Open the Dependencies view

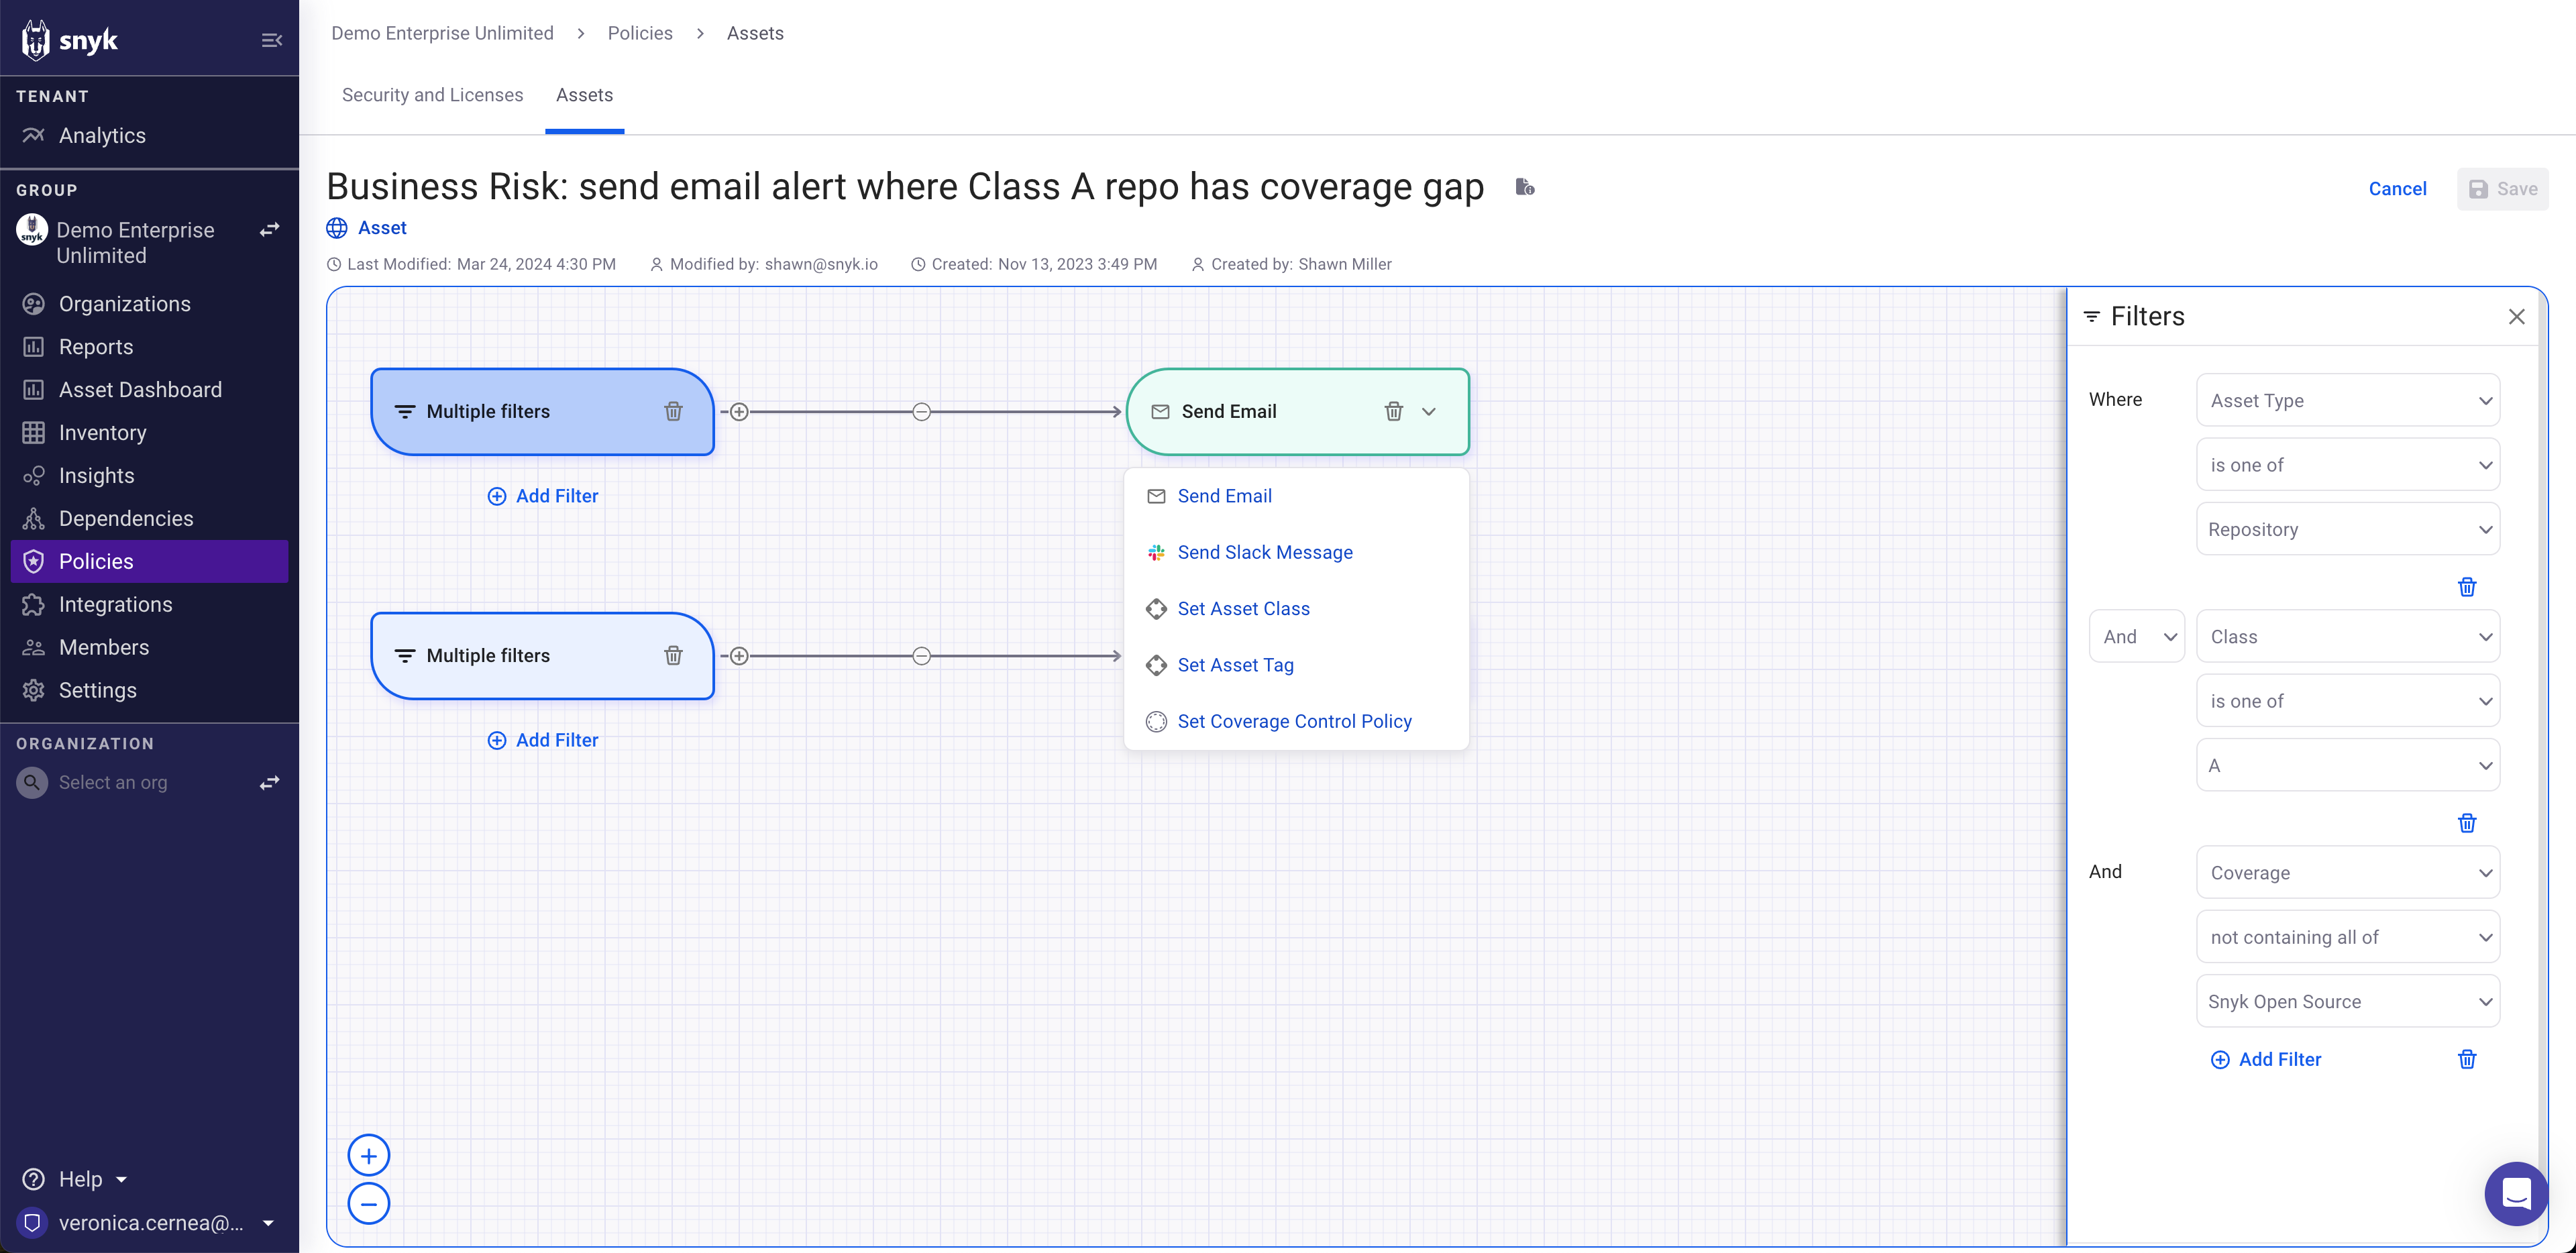pyautogui.click(x=126, y=518)
